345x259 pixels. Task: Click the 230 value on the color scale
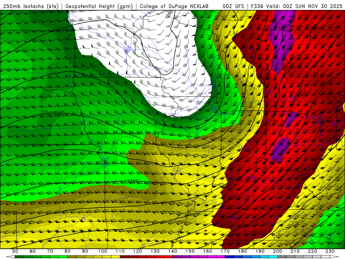[x=330, y=251]
